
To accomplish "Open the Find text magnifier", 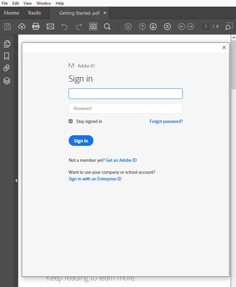I will (107, 27).
